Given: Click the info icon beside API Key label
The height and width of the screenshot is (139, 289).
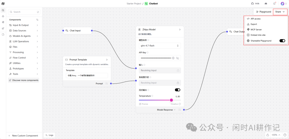Looking at the screenshot, I should 148,52.
